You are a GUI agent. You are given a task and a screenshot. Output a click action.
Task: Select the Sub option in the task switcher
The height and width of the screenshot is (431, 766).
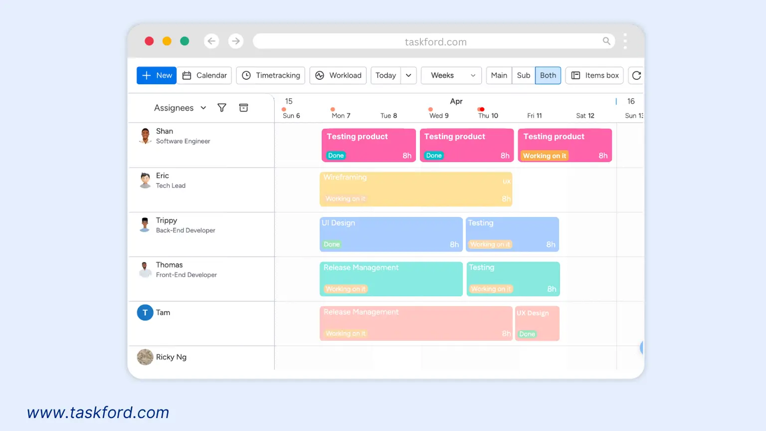(523, 75)
